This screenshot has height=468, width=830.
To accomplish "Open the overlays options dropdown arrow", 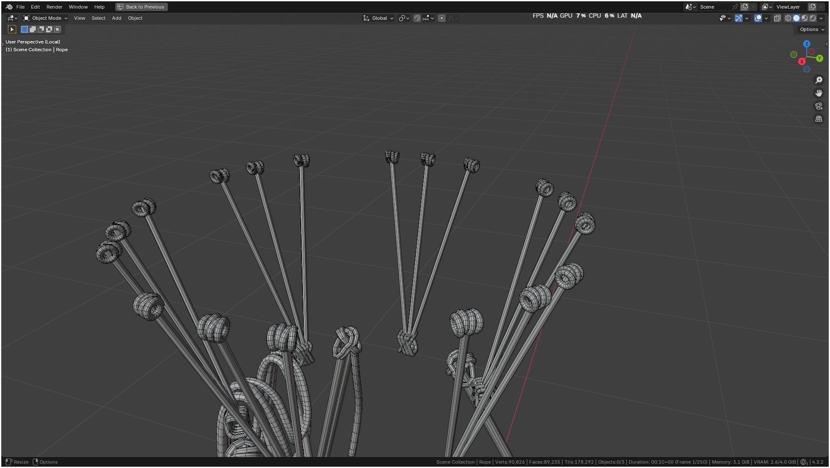I will tap(766, 18).
